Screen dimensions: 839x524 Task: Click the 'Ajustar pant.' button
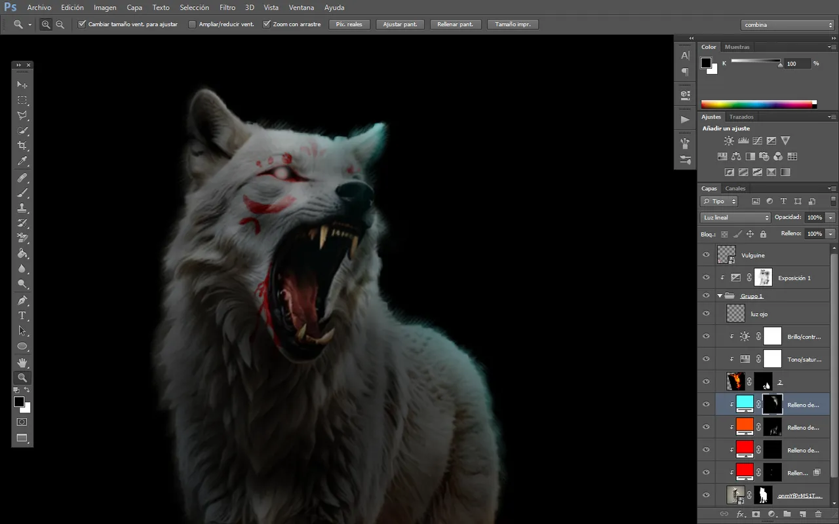(x=400, y=24)
